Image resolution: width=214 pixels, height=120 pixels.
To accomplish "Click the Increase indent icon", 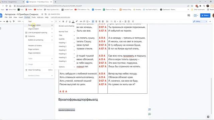I will pos(129,21).
